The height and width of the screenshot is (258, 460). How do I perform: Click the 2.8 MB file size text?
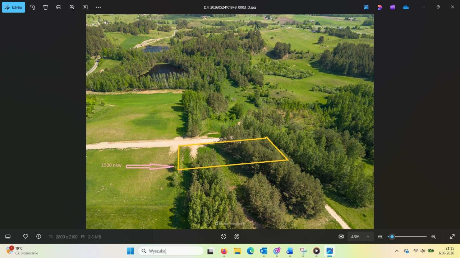94,237
